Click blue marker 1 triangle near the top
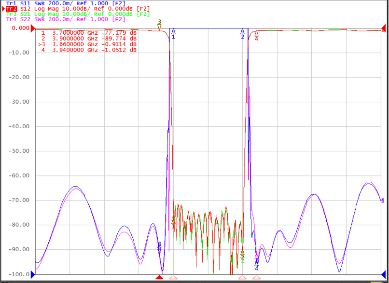 pos(173,31)
